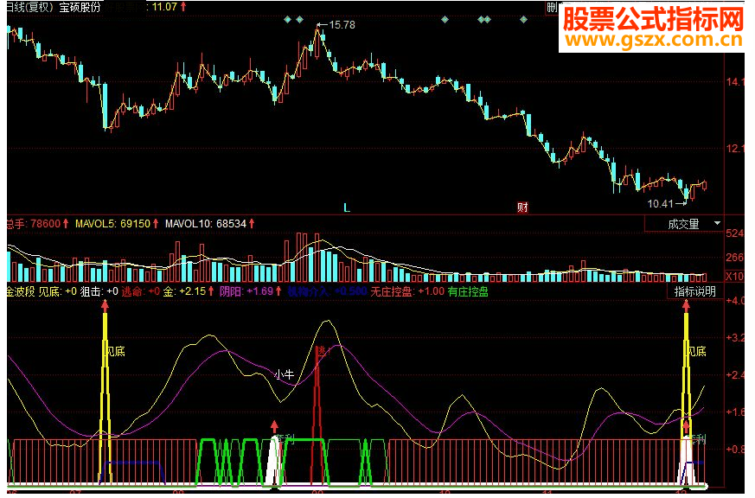Click the red 财 marker under the price chart
This screenshot has height=498, width=755.
tap(522, 207)
